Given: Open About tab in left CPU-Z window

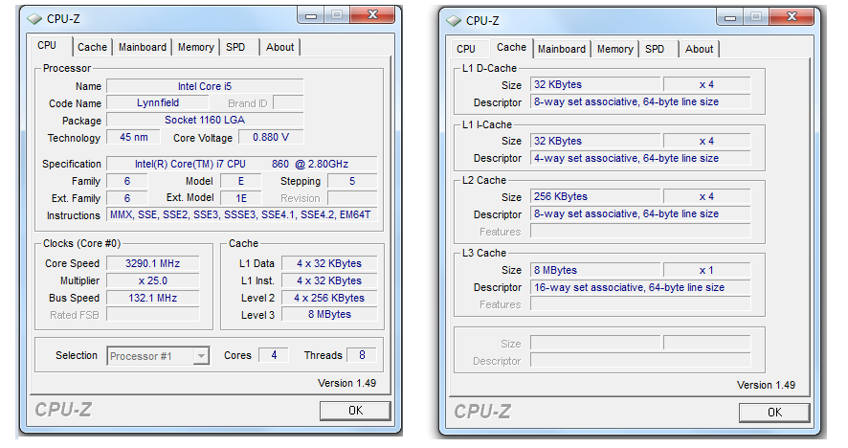Looking at the screenshot, I should click(279, 47).
